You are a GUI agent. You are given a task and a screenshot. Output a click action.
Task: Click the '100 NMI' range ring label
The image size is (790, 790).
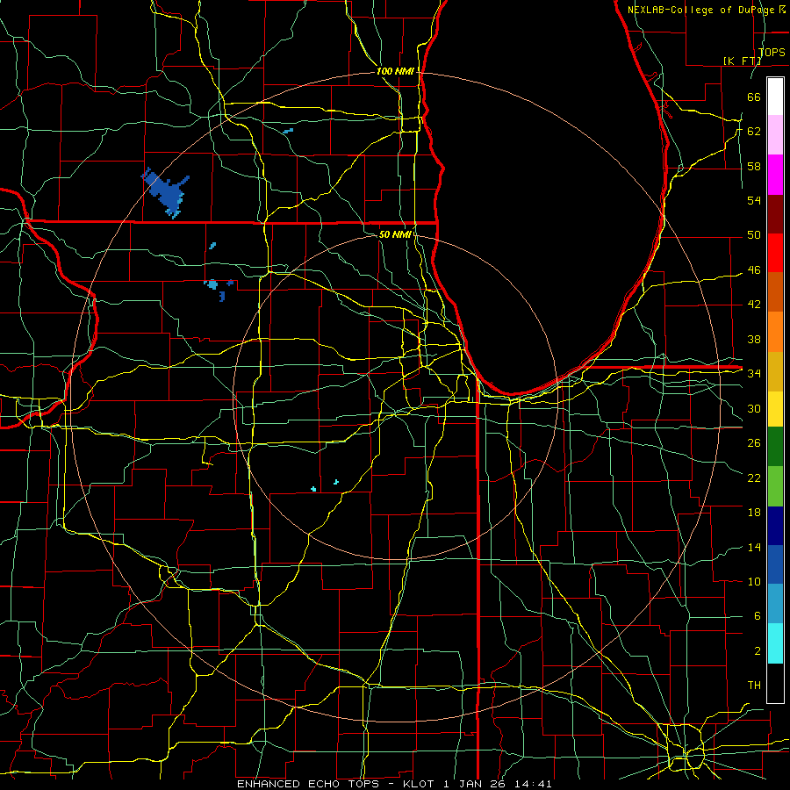395,72
